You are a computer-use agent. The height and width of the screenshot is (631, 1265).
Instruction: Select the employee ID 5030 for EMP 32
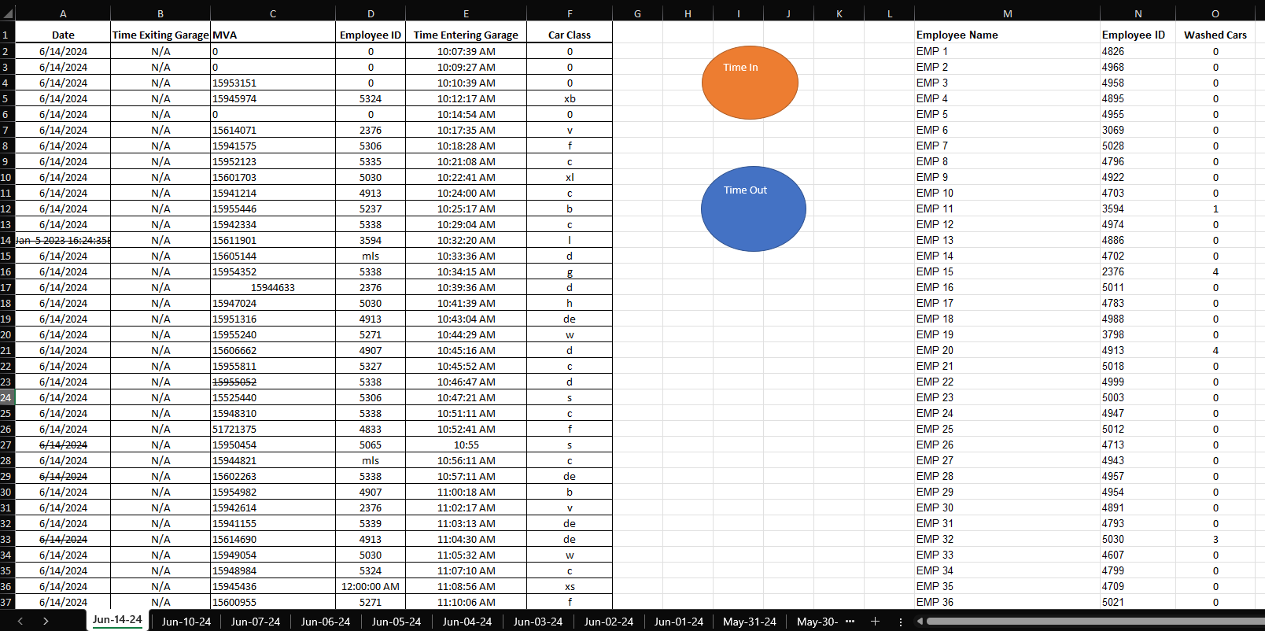point(1138,539)
